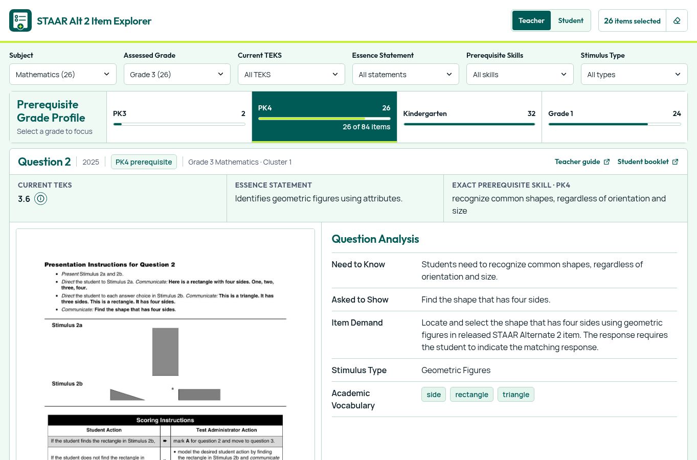The width and height of the screenshot is (697, 460).
Task: Click 'Find the shape that has four sides.' text
Action: coord(486,300)
